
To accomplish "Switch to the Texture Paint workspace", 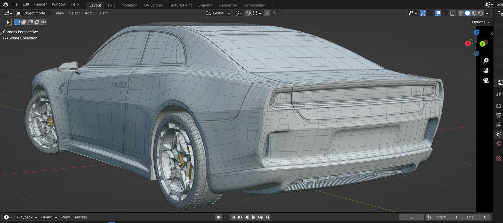I will click(180, 5).
